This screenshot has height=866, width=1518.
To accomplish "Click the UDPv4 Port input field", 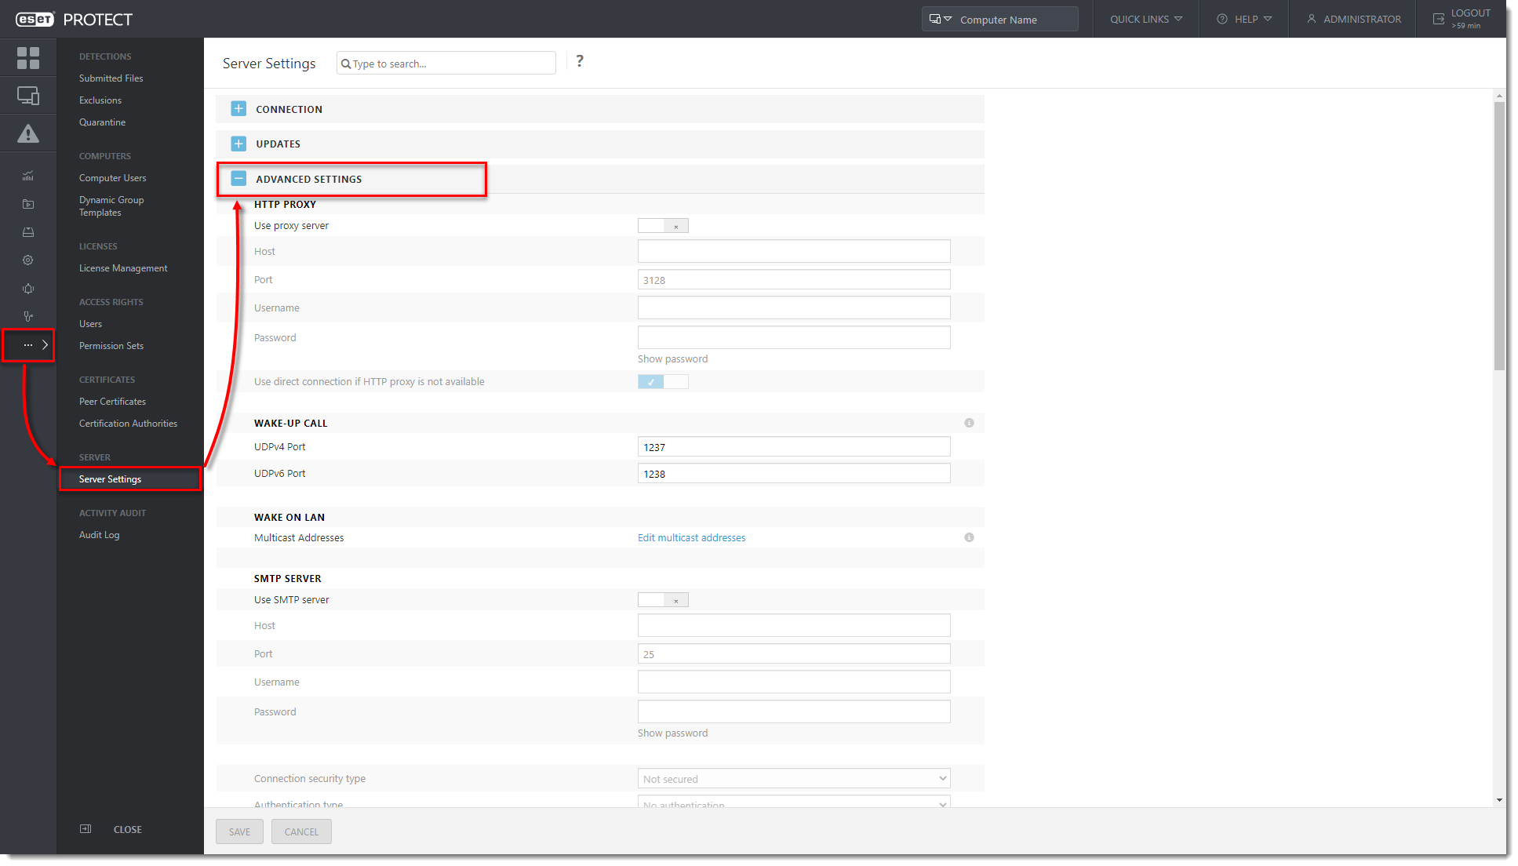I will [795, 447].
